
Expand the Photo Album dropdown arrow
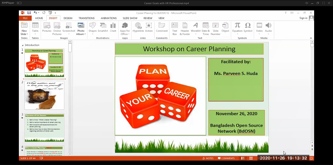click(85, 34)
